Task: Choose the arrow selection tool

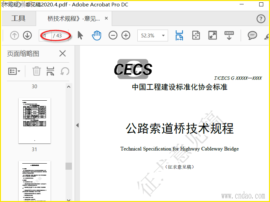Action: (80, 35)
